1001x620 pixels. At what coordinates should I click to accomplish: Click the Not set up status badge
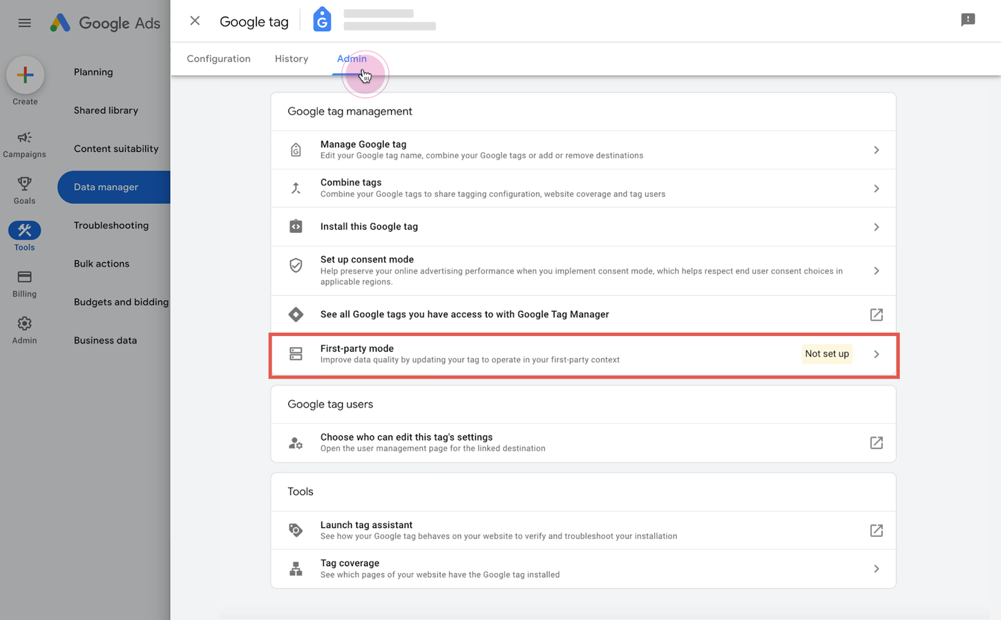tap(826, 354)
